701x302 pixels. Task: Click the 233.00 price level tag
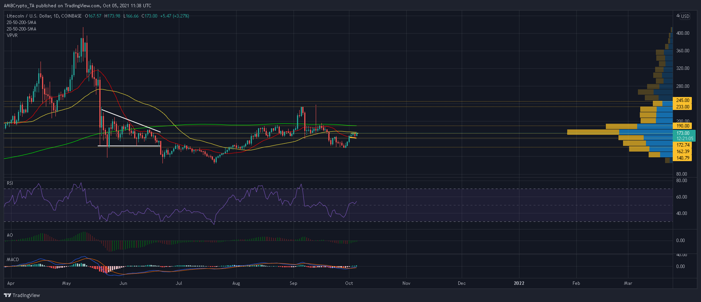point(682,107)
